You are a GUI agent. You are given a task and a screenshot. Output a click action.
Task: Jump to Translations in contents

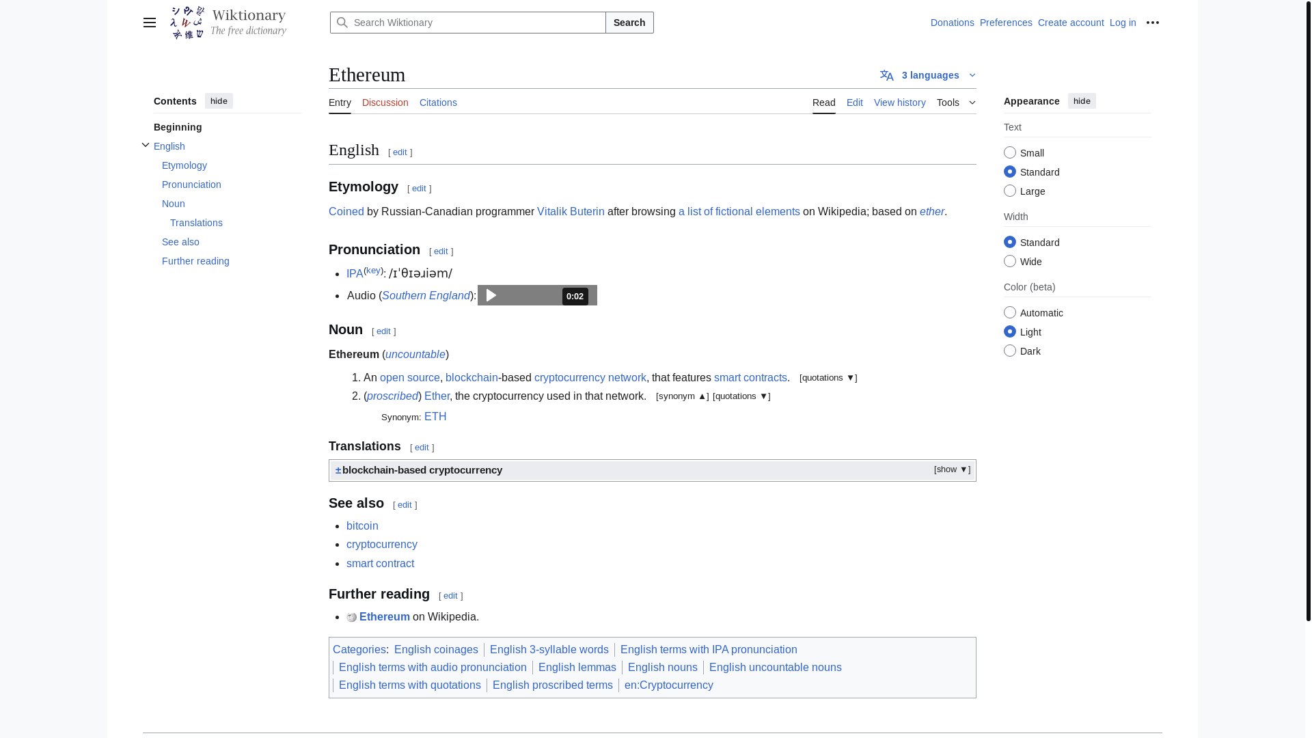tap(196, 223)
